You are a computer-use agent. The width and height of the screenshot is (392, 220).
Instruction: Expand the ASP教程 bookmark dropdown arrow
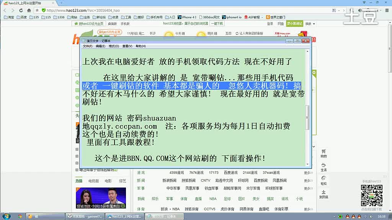(x=262, y=17)
